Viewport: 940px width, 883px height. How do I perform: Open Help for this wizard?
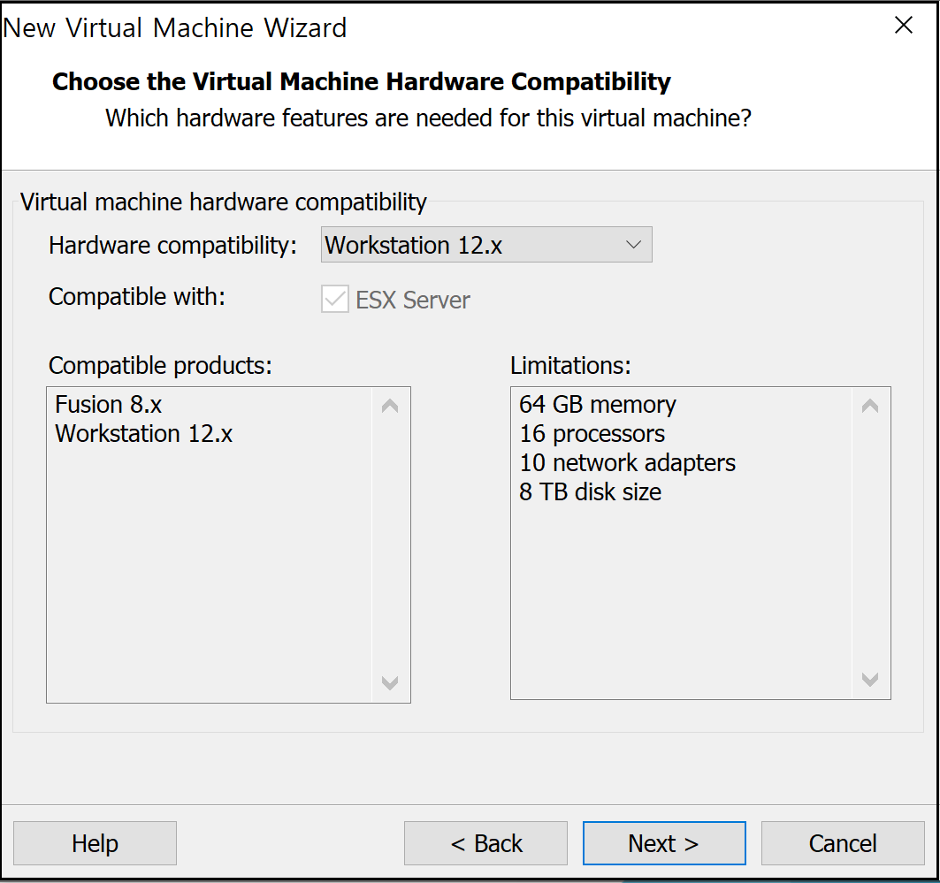95,843
